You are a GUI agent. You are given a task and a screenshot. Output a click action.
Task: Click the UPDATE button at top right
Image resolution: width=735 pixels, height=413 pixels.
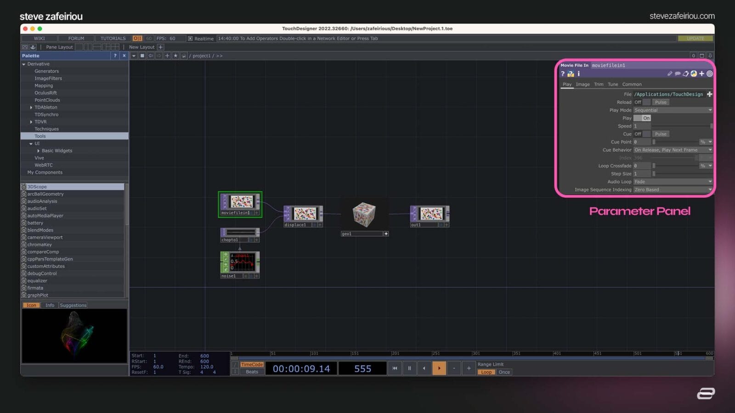(695, 39)
